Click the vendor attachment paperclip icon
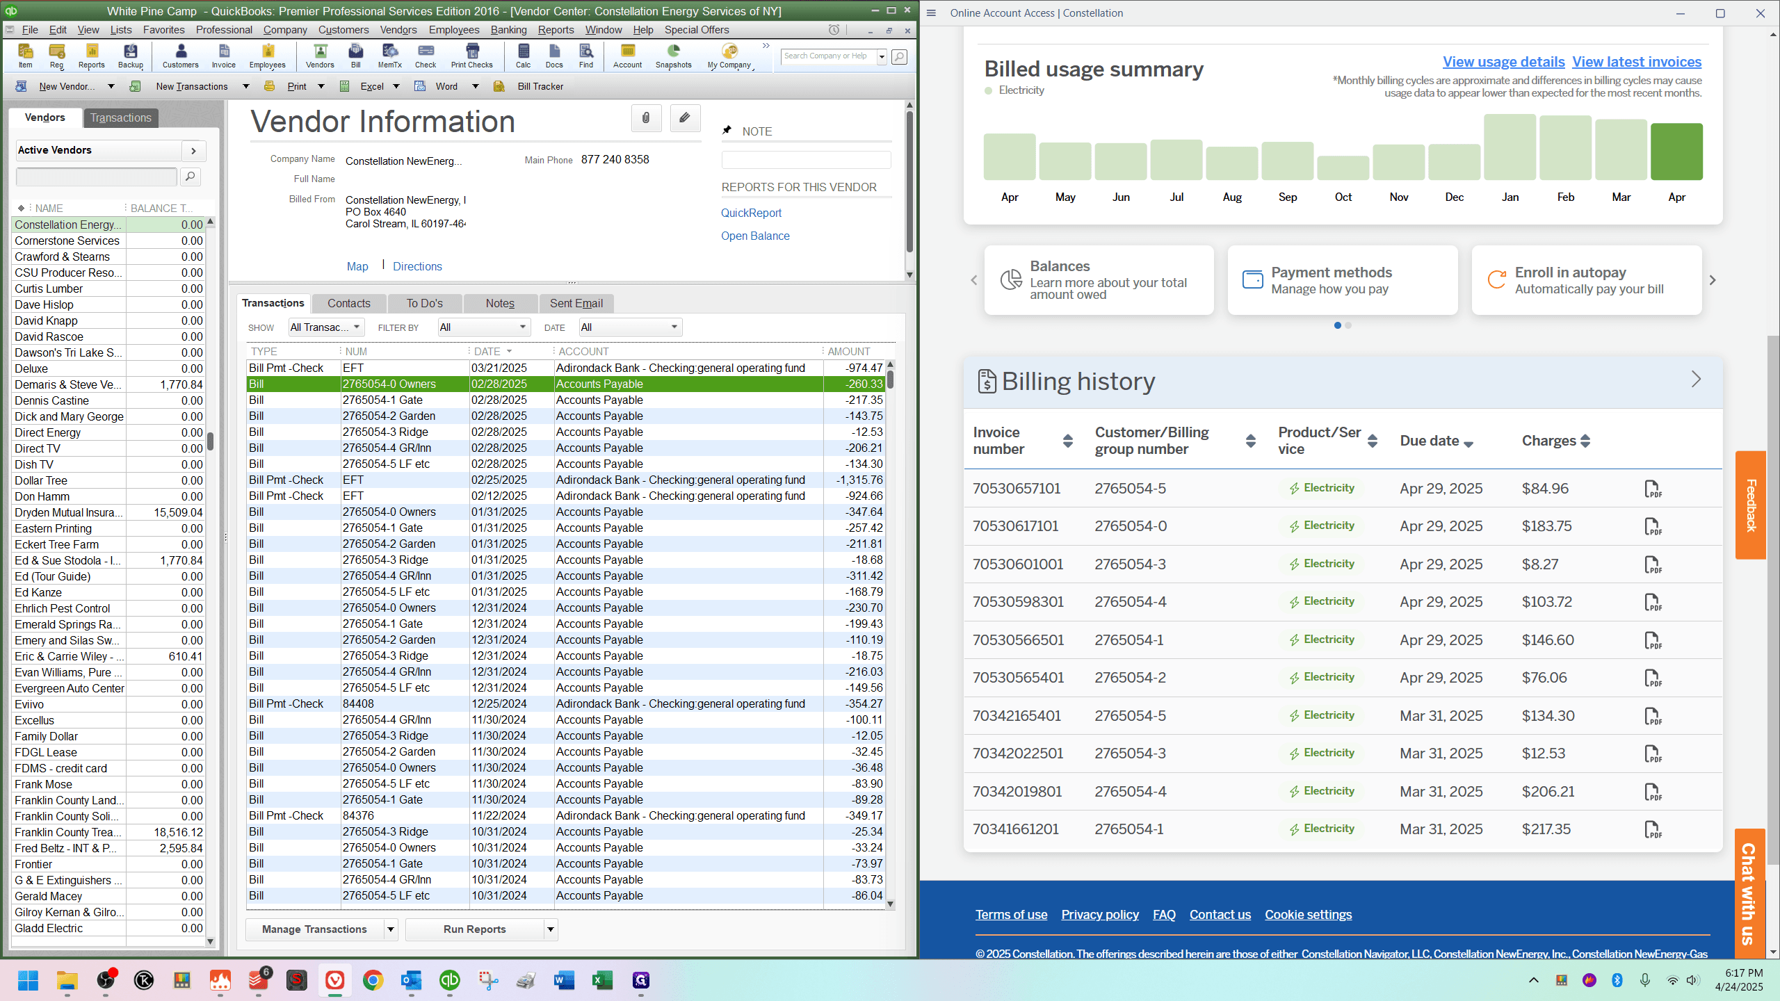This screenshot has height=1001, width=1780. click(646, 118)
